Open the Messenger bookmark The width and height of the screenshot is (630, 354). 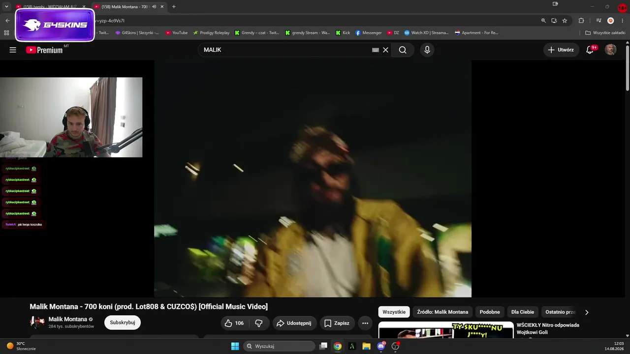369,33
